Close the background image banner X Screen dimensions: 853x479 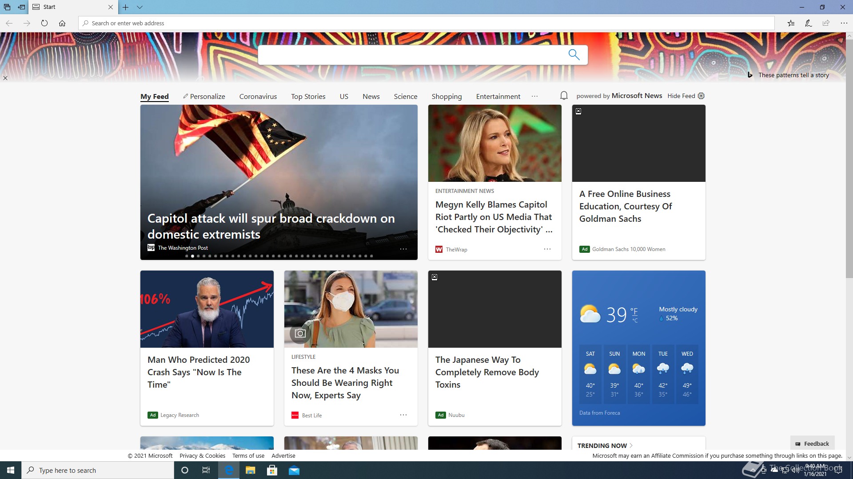point(5,78)
